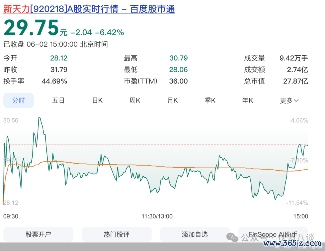This screenshot has width=325, height=251.
Task: Click the closing timestamp 已收盘 06-02 15:00:00
Action: (41, 44)
